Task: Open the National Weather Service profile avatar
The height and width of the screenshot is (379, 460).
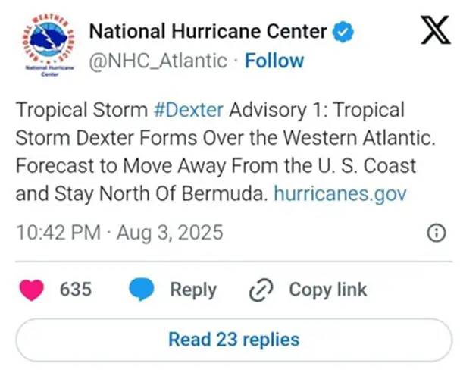Action: 49,45
